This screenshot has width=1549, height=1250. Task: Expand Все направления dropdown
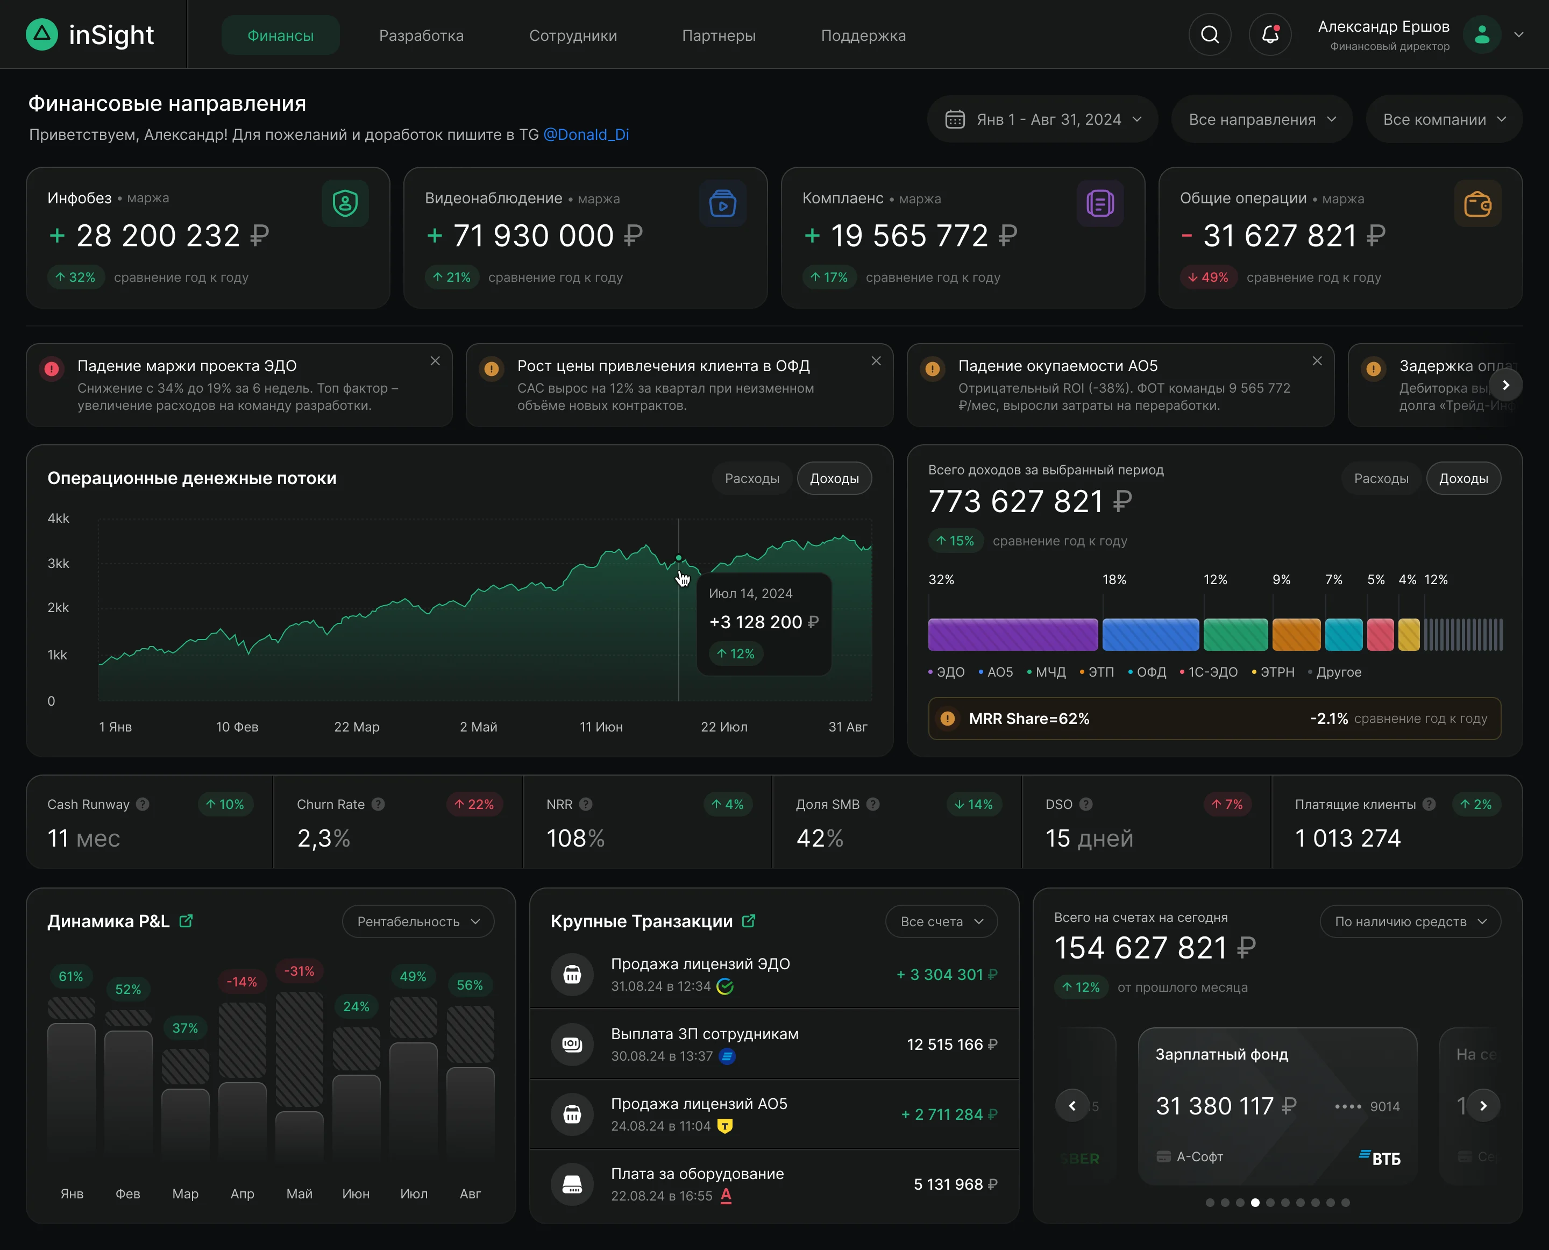point(1262,119)
